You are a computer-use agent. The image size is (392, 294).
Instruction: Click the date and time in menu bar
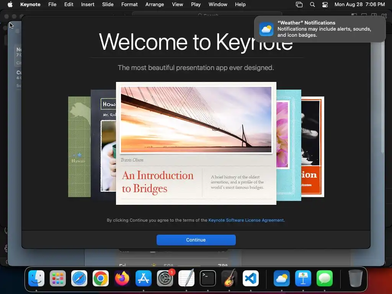pyautogui.click(x=359, y=4)
